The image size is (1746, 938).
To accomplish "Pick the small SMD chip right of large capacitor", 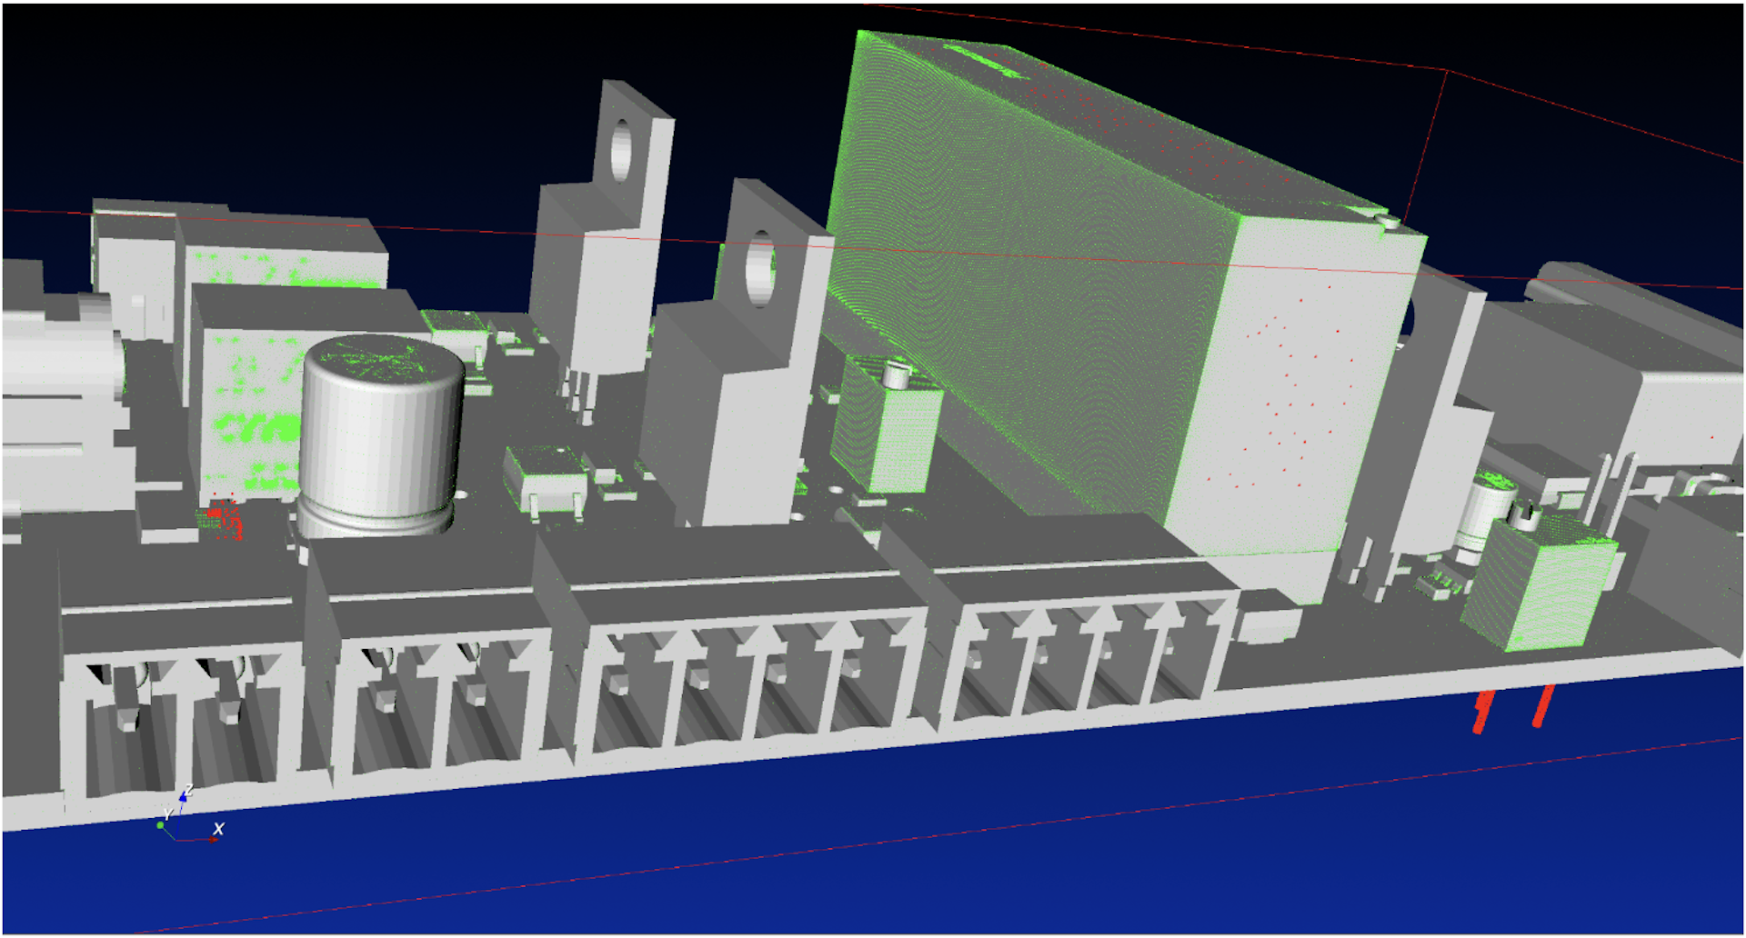I will pos(546,477).
